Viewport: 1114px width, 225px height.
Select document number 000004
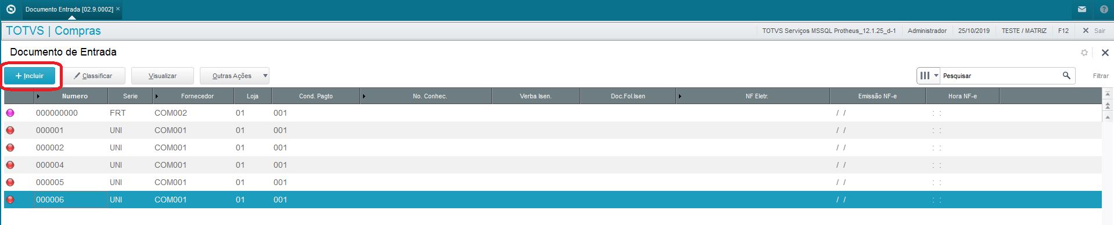[x=50, y=165]
